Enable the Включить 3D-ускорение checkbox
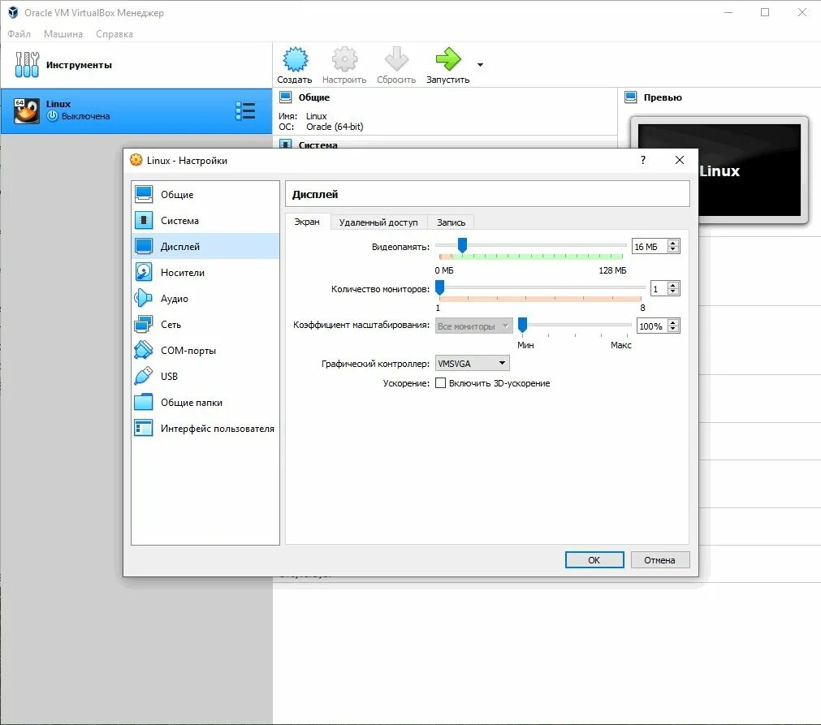This screenshot has width=821, height=725. [441, 383]
